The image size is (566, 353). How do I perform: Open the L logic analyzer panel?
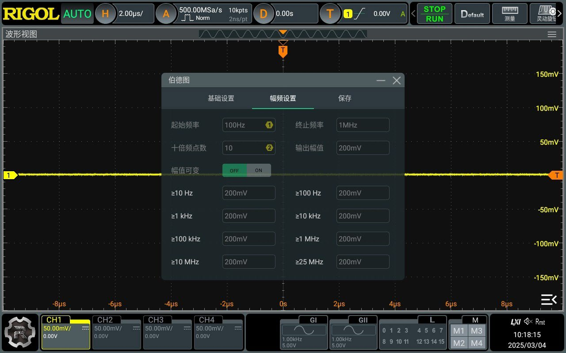(x=413, y=332)
